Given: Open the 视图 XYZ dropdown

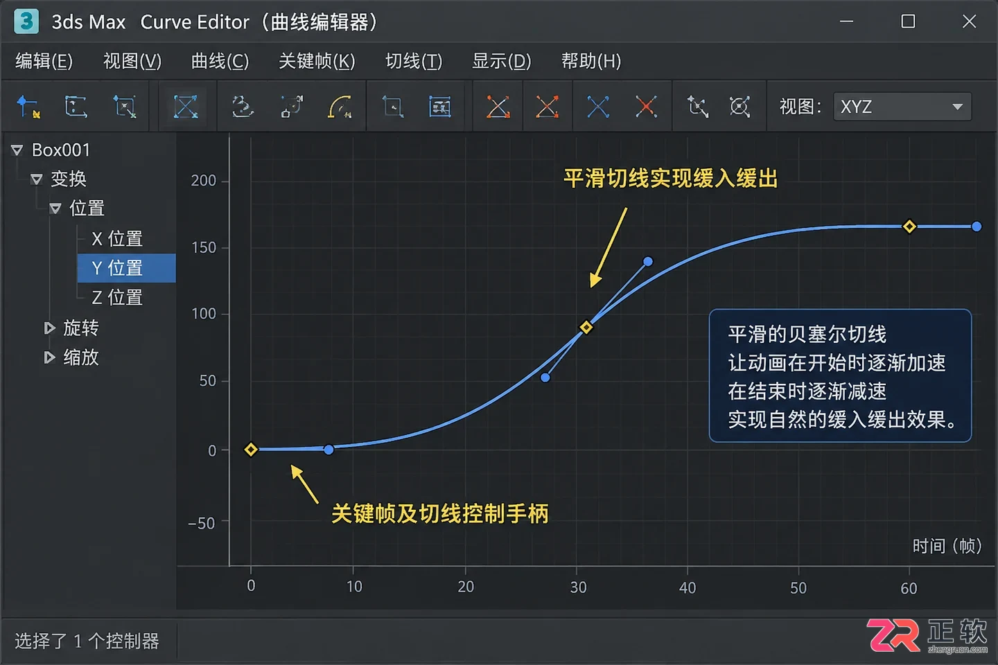Looking at the screenshot, I should coord(902,107).
